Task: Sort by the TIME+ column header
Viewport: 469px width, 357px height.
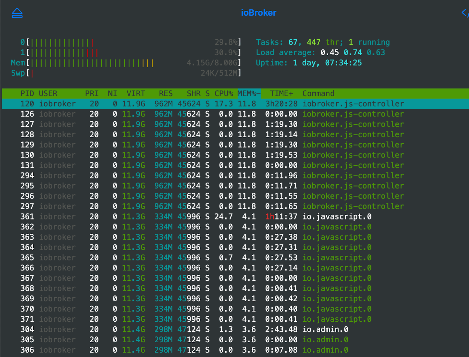Action: pyautogui.click(x=281, y=94)
